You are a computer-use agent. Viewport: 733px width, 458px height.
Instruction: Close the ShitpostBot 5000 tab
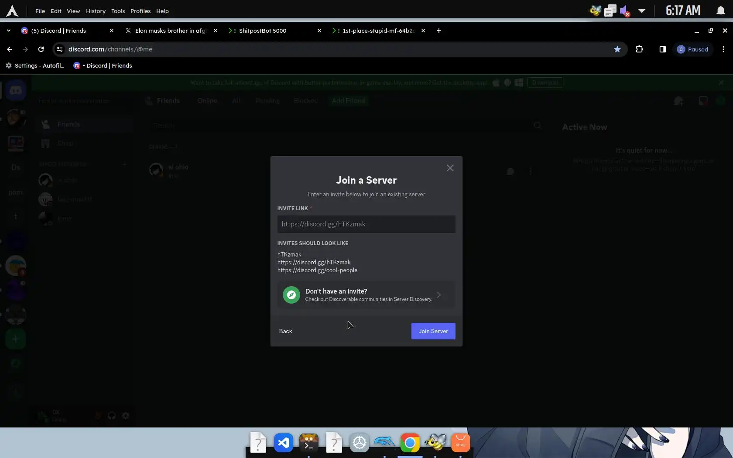click(319, 31)
